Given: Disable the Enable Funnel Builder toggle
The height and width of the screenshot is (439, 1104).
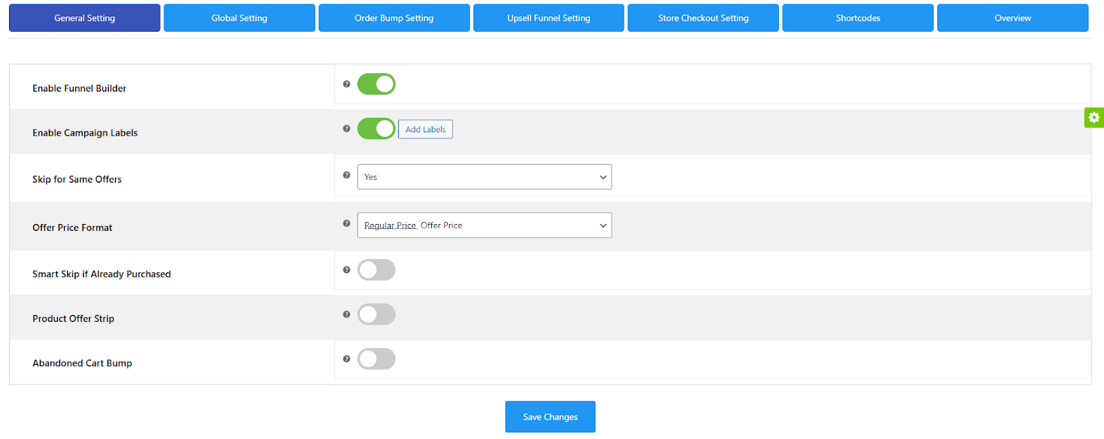Looking at the screenshot, I should (376, 84).
